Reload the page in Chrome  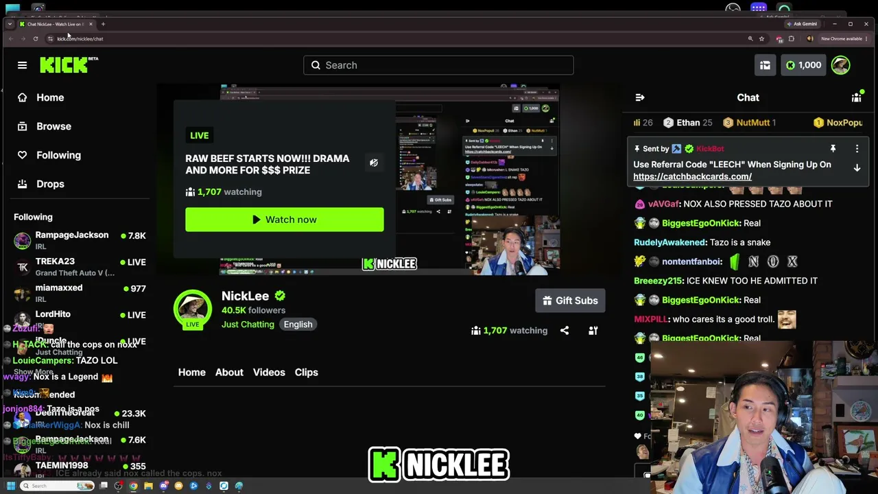(36, 38)
